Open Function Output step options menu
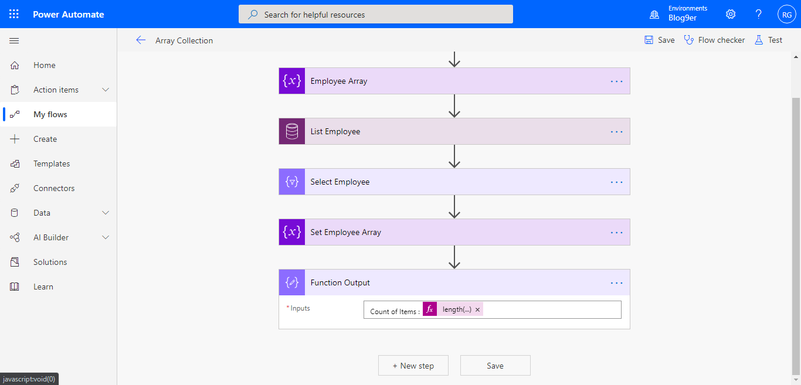801x385 pixels. [616, 282]
